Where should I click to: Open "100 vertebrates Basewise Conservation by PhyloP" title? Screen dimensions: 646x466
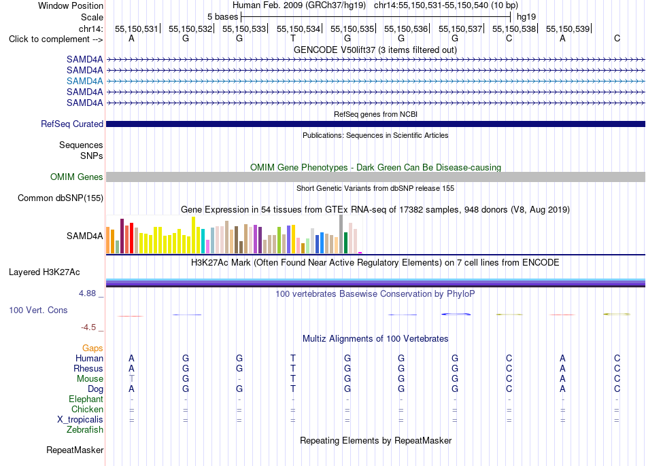[375, 294]
